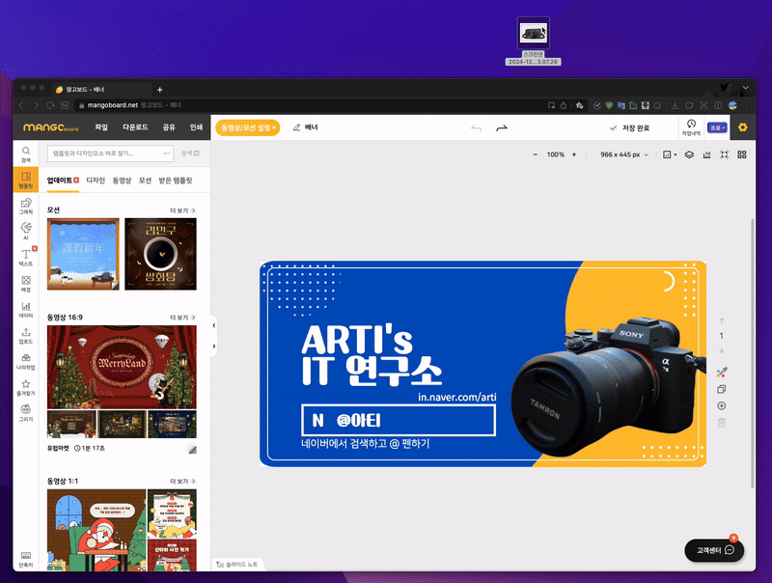Image resolution: width=772 pixels, height=583 pixels.
Task: Select the 업데이트 tab
Action: pos(63,180)
